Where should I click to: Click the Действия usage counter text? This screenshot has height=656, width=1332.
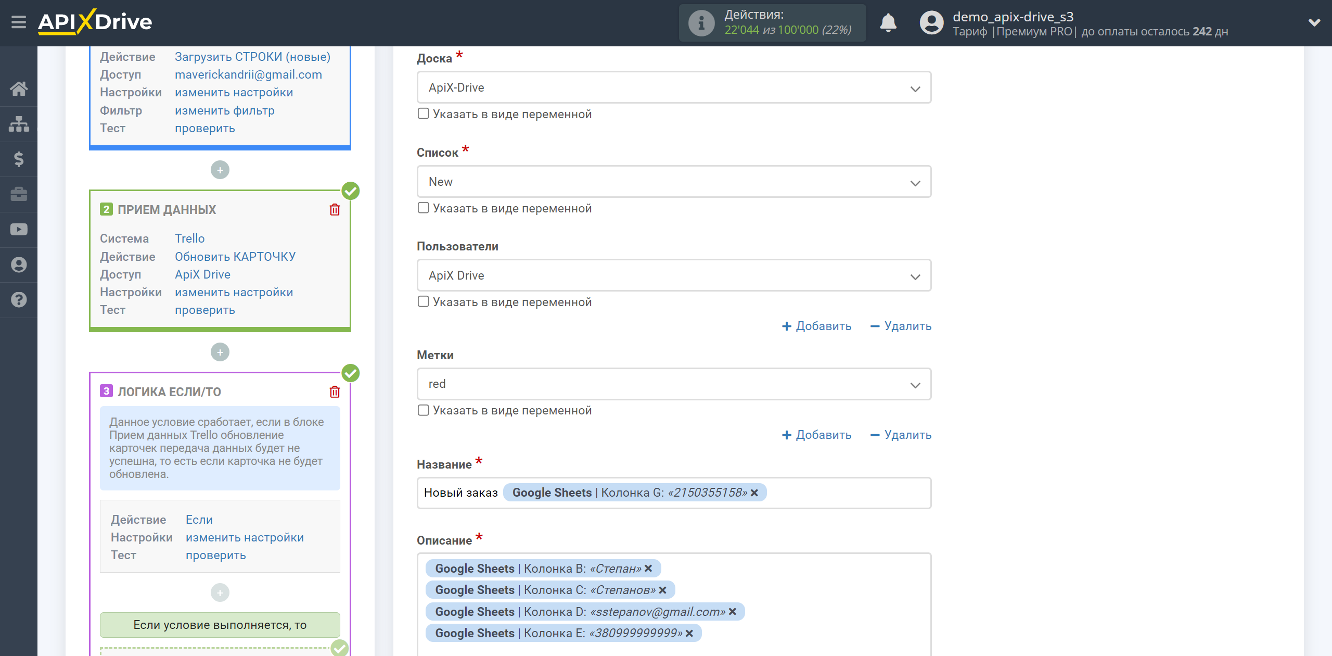pos(788,23)
